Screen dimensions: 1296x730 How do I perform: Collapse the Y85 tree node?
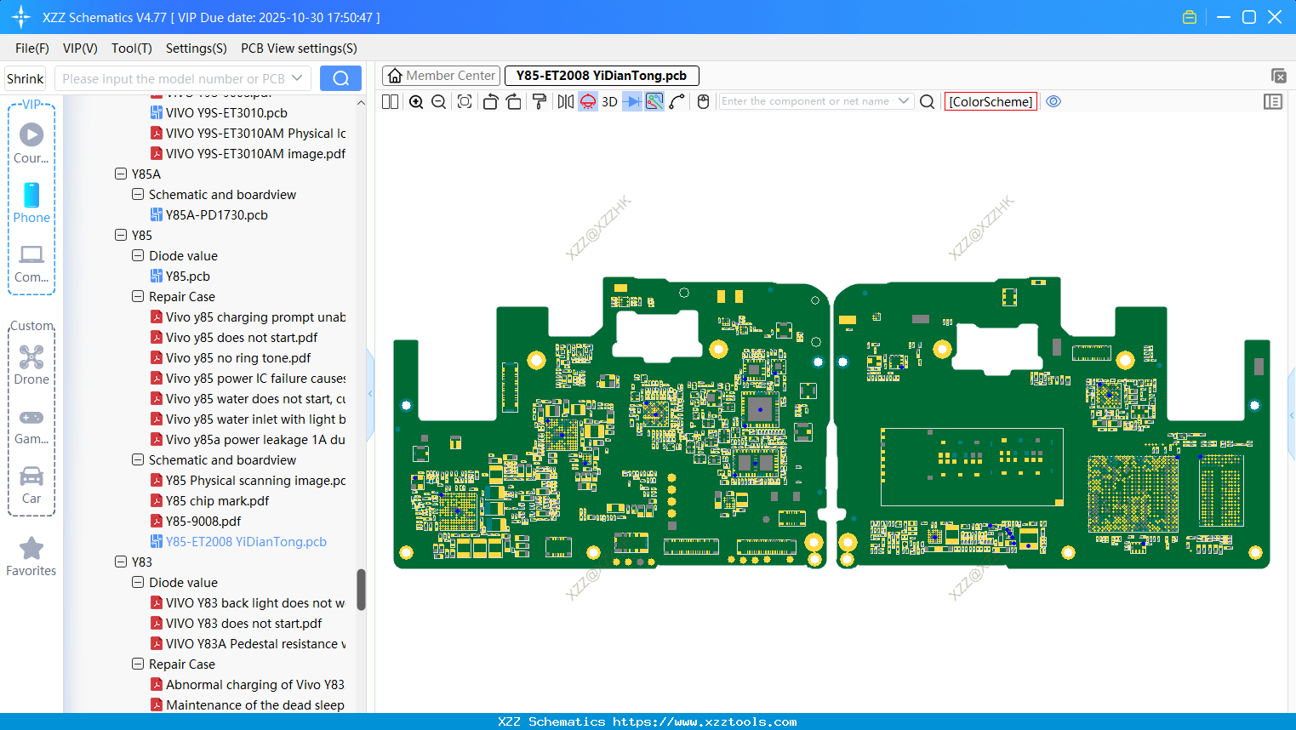pyautogui.click(x=121, y=235)
